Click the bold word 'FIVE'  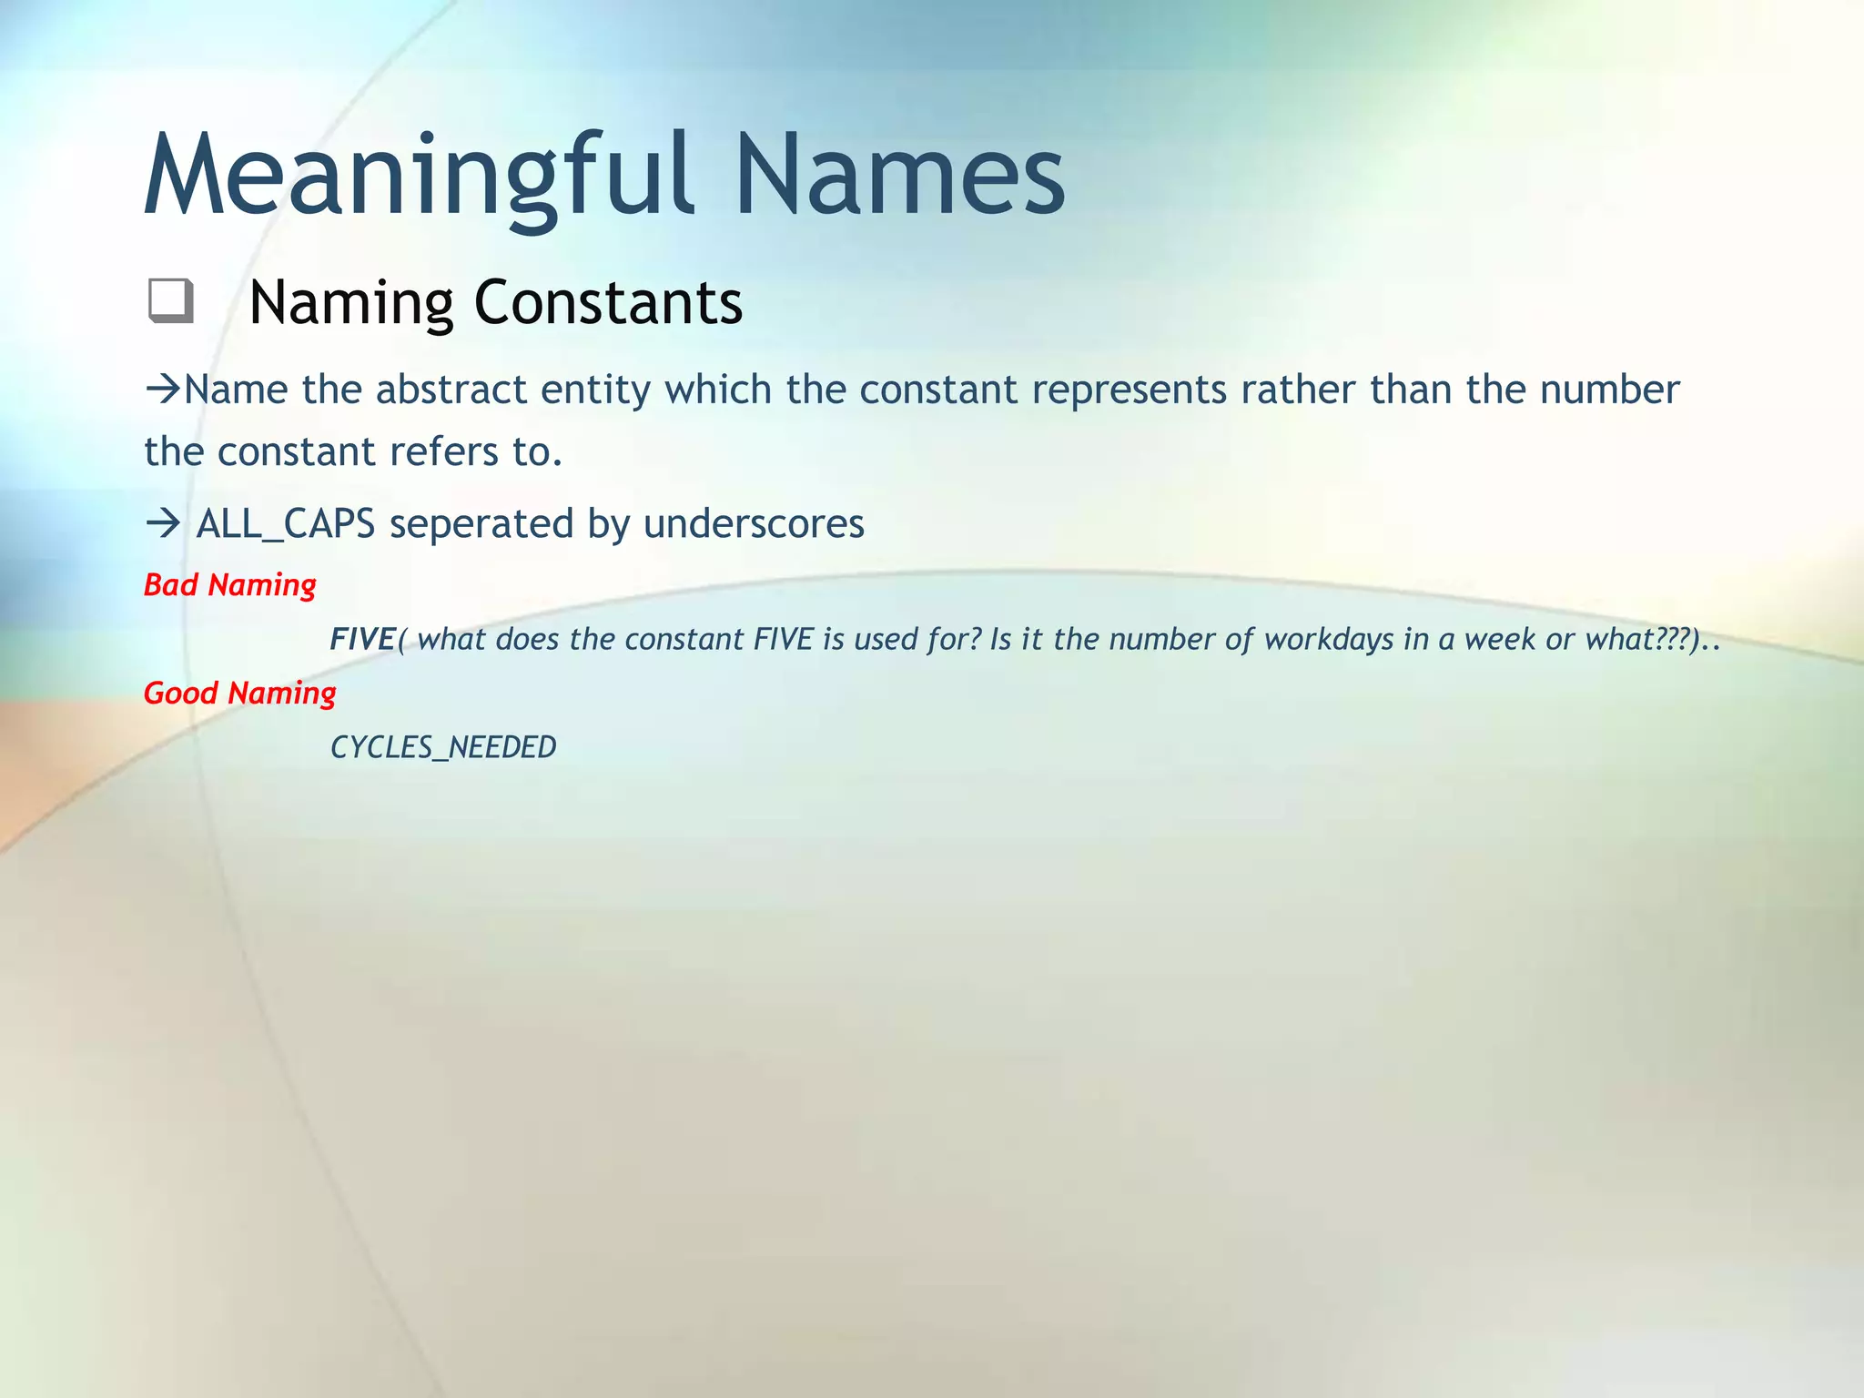click(x=362, y=639)
